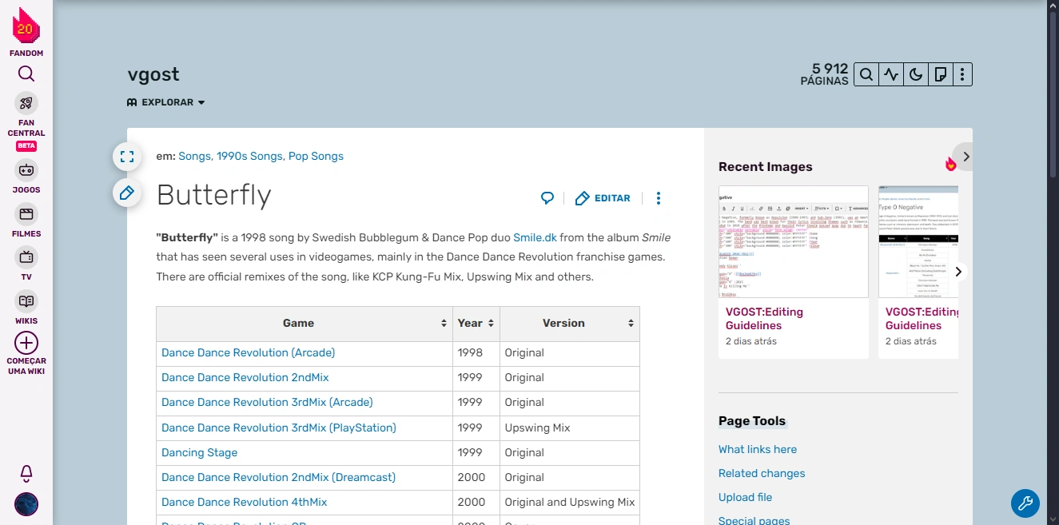
Task: Open header more options dots
Action: pyautogui.click(x=963, y=74)
